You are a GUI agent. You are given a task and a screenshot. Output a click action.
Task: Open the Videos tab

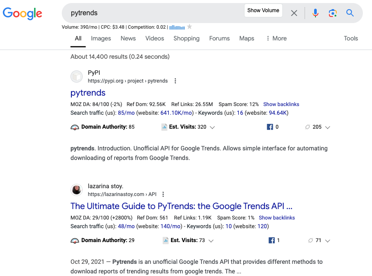point(155,38)
